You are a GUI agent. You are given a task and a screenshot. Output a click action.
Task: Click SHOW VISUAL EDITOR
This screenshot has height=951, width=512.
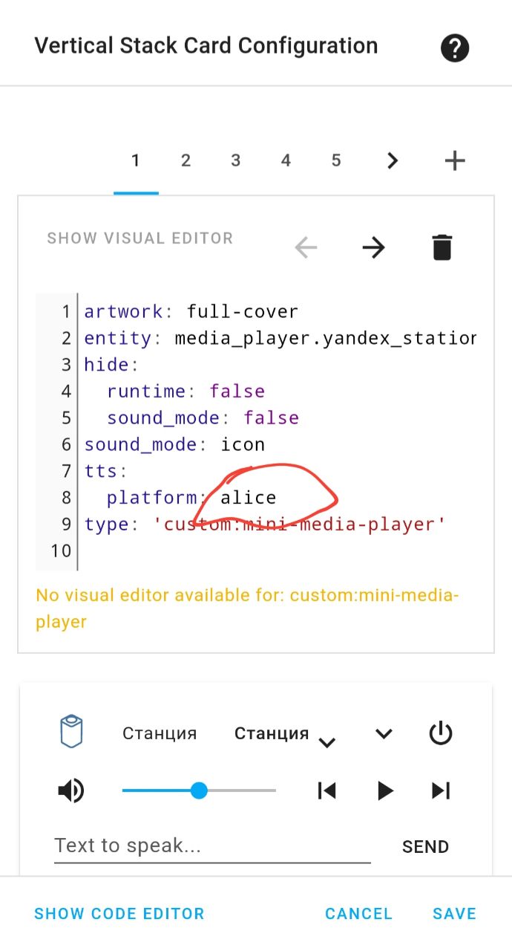(140, 238)
